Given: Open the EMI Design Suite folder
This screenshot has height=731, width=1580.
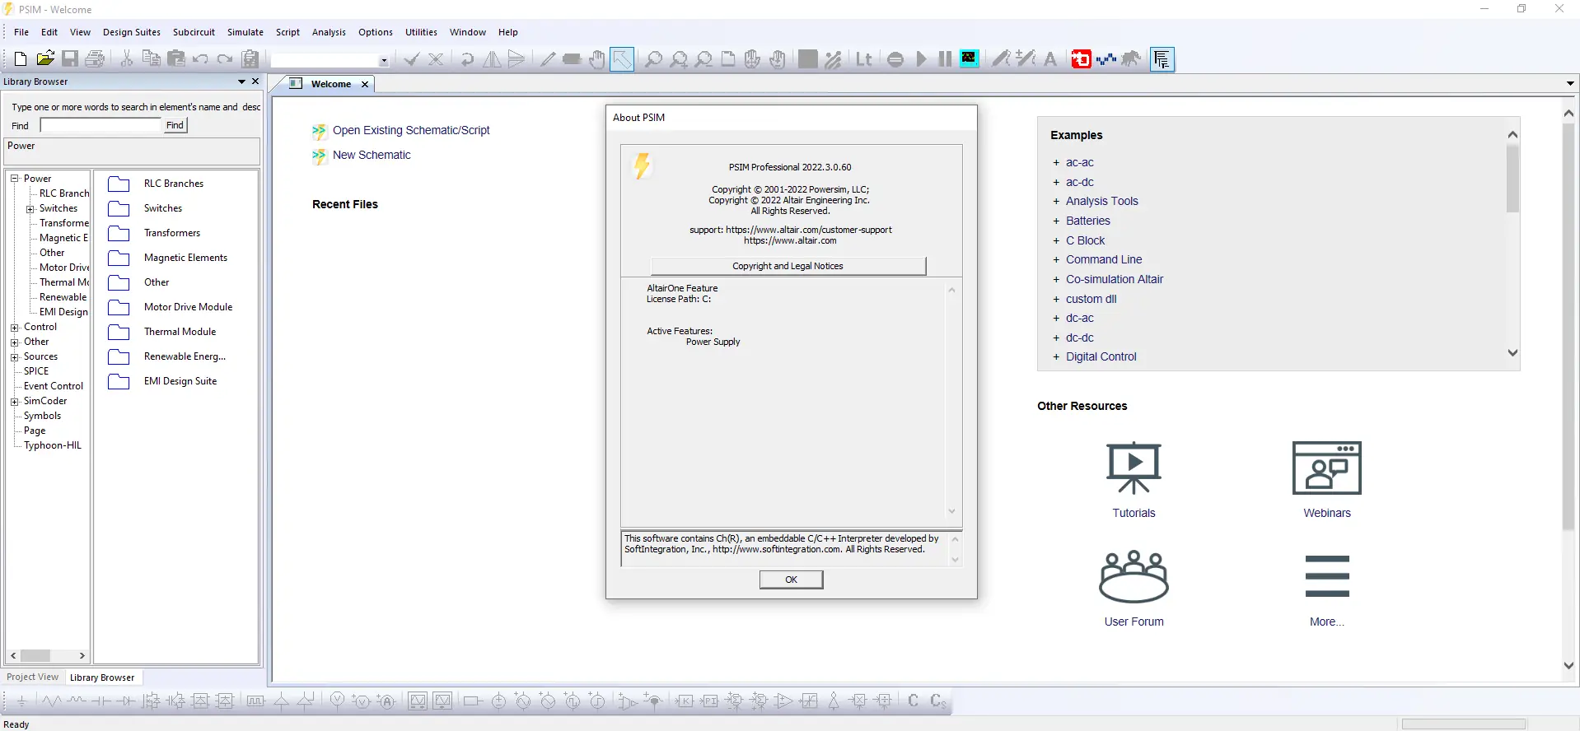Looking at the screenshot, I should pos(163,381).
